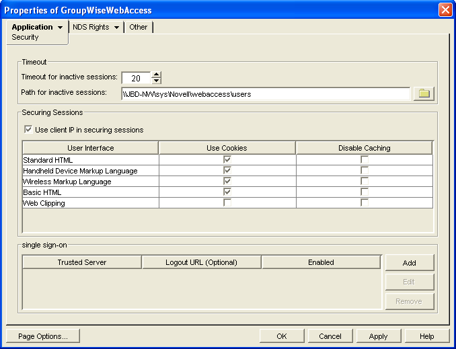Check Use Cookies for Web Clipping

227,203
